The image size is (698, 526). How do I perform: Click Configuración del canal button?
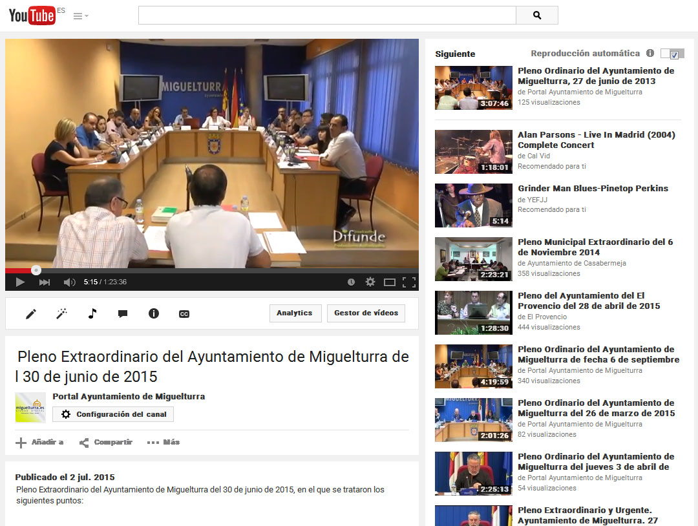pyautogui.click(x=113, y=414)
